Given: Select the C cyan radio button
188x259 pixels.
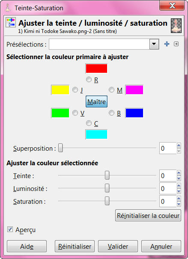Looking at the screenshot, I should (x=89, y=123).
